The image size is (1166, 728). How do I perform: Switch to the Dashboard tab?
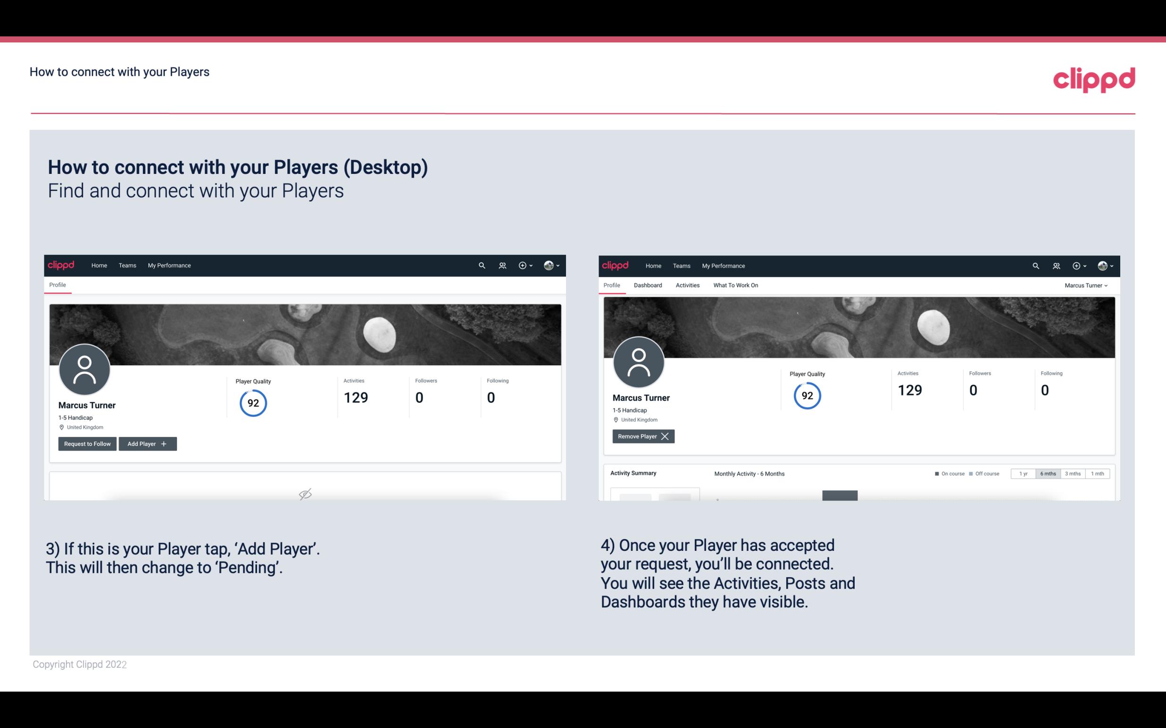(648, 285)
